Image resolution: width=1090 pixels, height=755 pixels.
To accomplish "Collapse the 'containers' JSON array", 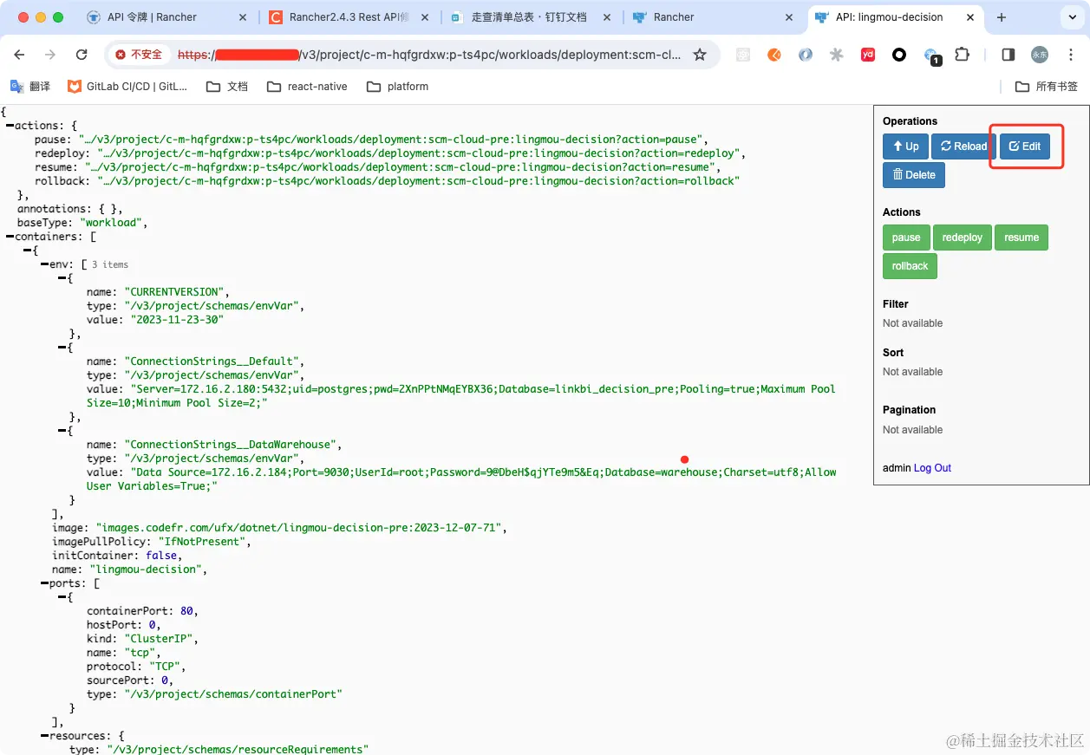I will tap(10, 237).
